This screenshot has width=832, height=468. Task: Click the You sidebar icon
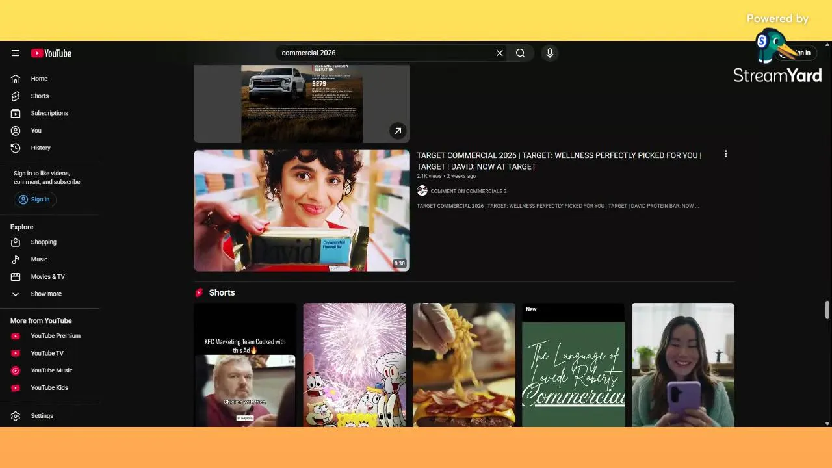point(16,131)
